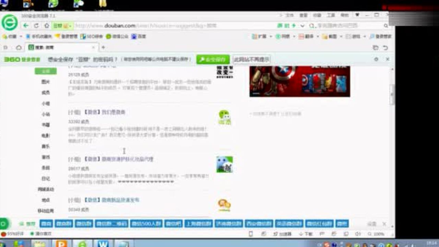Select the music filter in sidebar
This screenshot has width=439, height=247.
(46, 146)
